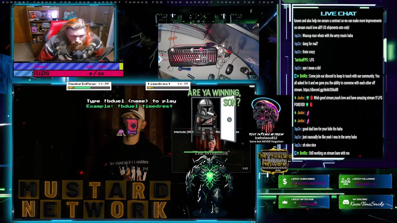
Task: Click the crown icon on Latest Gifted Sub
Action: pyautogui.click(x=285, y=202)
